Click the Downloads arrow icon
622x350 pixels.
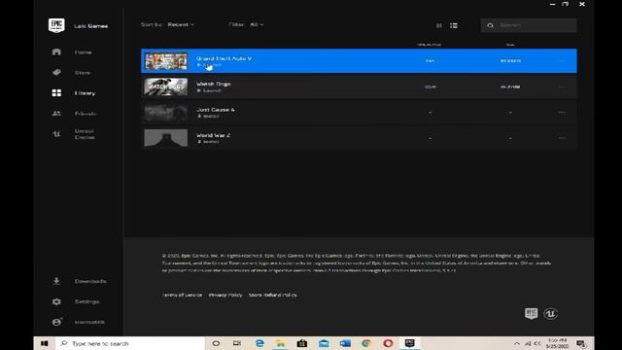[x=56, y=281]
